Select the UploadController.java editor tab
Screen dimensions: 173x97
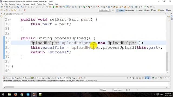(x=13, y=14)
